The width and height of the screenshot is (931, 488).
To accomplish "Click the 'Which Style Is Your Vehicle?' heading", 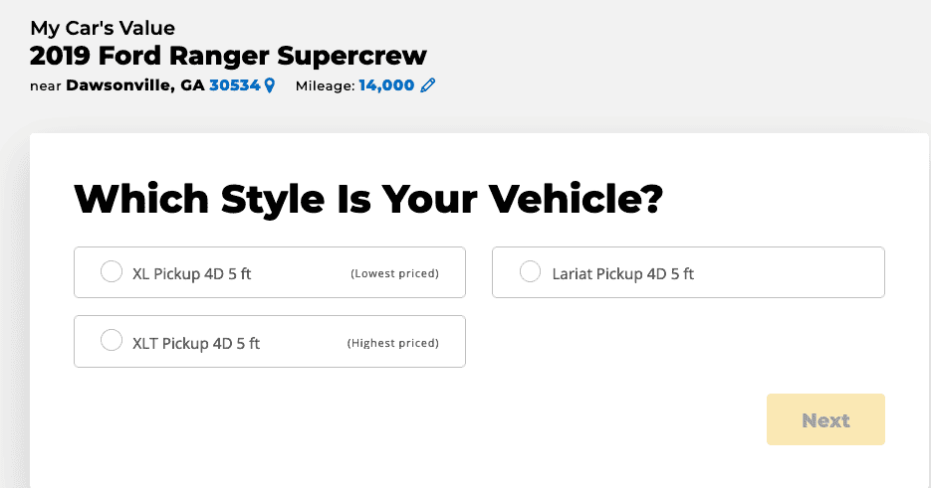I will [x=368, y=199].
